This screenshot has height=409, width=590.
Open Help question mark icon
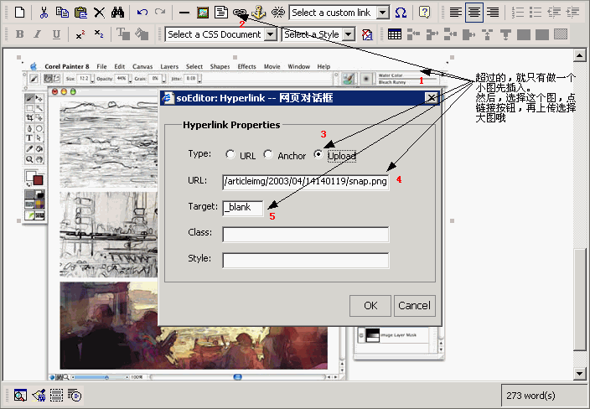pos(424,13)
